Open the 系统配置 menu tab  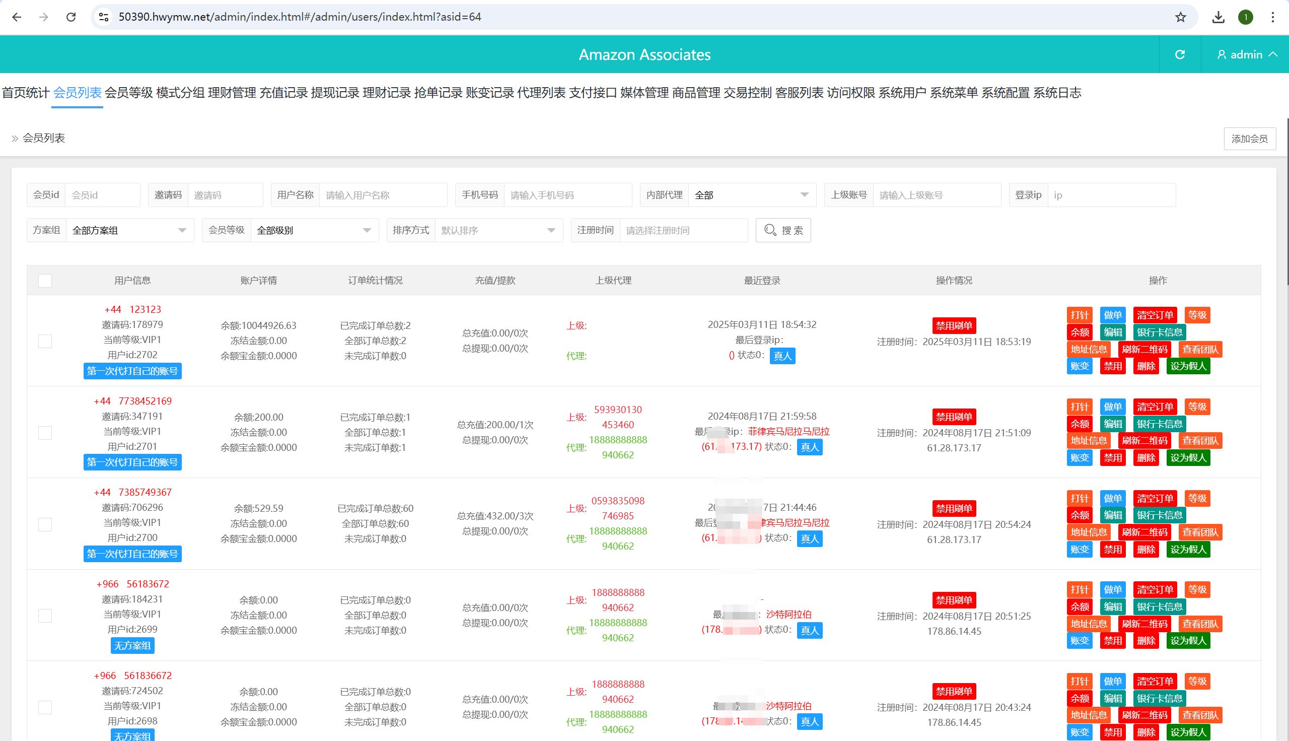point(1005,93)
